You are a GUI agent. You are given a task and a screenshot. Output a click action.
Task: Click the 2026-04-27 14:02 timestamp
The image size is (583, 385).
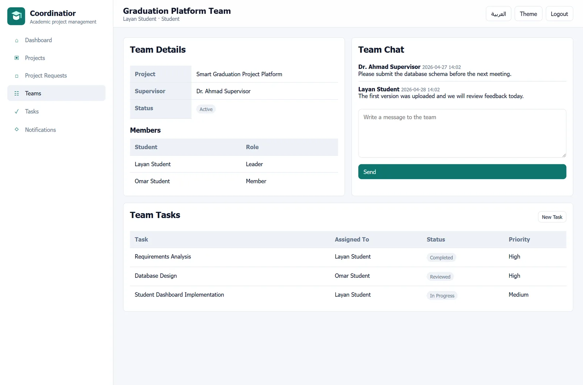coord(442,67)
